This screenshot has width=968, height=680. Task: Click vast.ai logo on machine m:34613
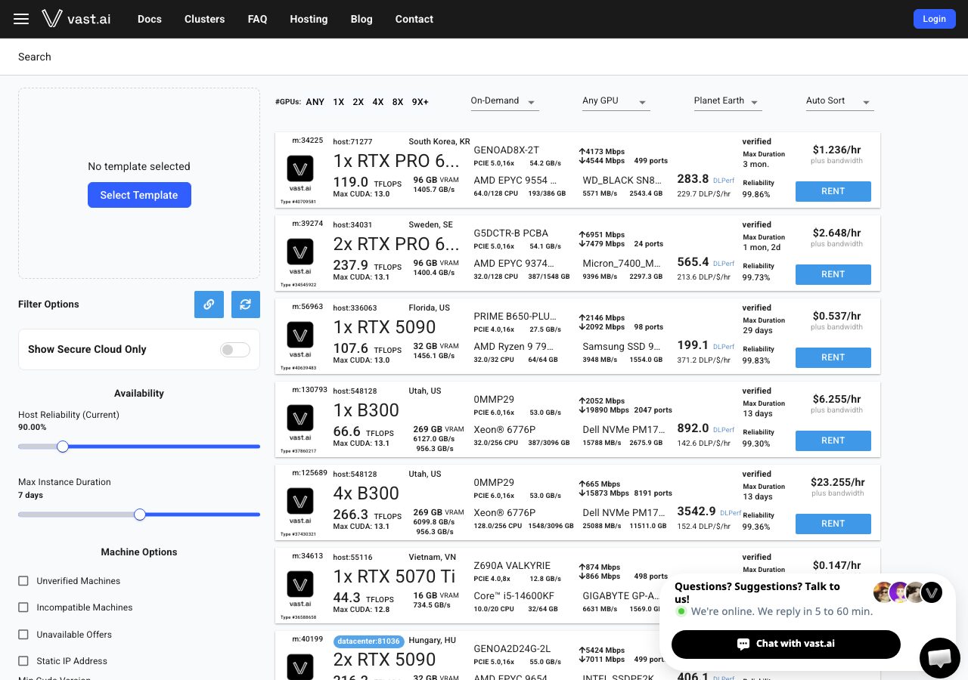coord(300,584)
